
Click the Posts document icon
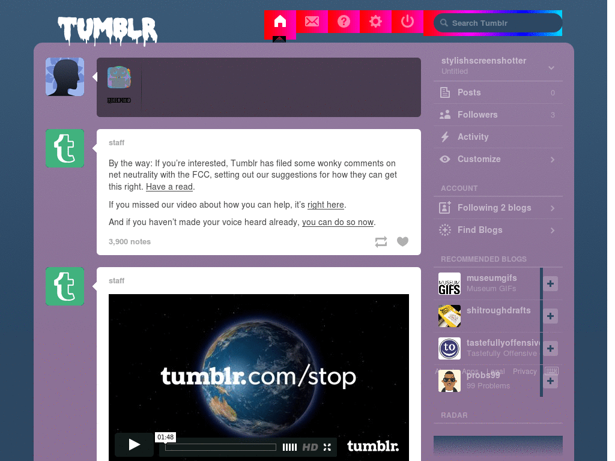click(x=445, y=92)
